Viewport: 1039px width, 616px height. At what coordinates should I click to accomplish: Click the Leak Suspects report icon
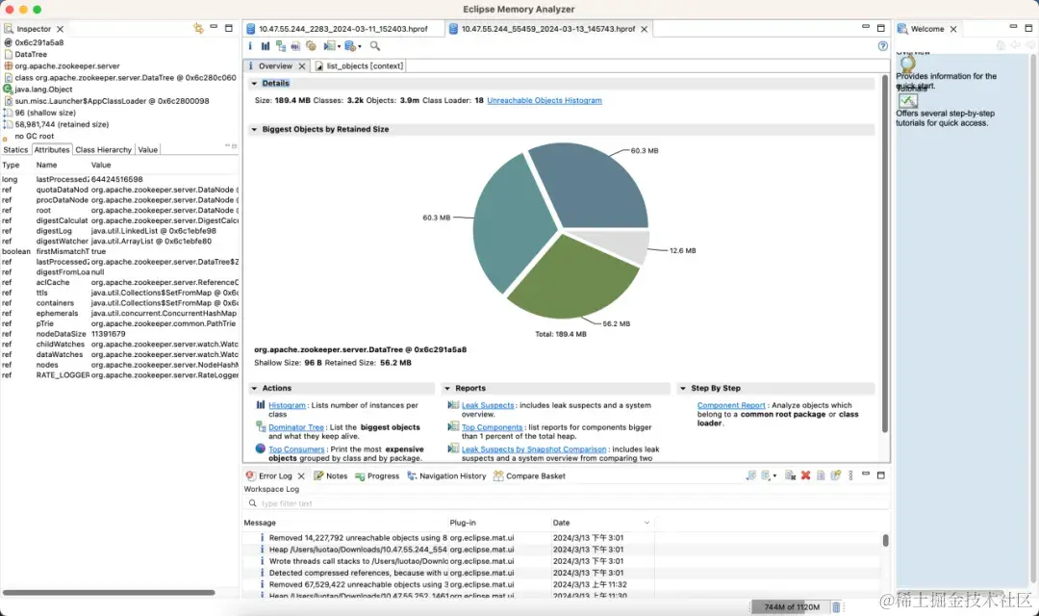coord(453,404)
